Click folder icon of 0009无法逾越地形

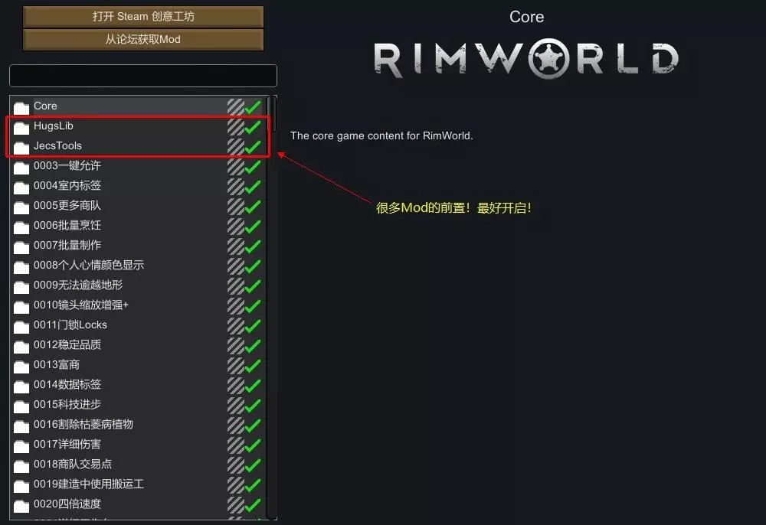point(21,286)
